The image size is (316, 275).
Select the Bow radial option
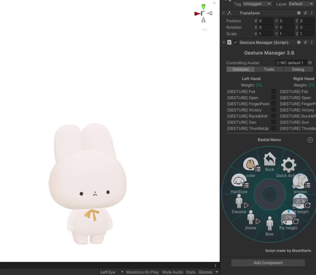click(x=270, y=226)
